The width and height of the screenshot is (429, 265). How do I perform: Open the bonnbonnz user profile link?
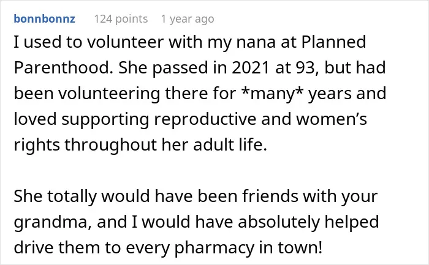[45, 19]
